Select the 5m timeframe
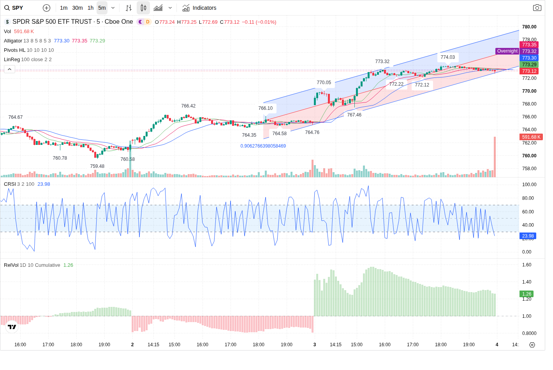 click(102, 8)
